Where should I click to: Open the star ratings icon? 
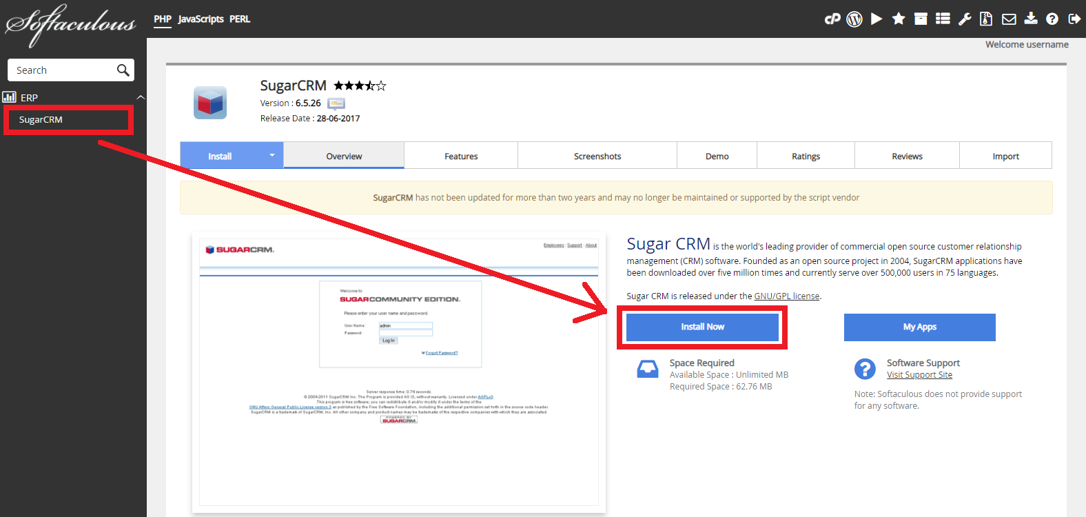pos(899,19)
